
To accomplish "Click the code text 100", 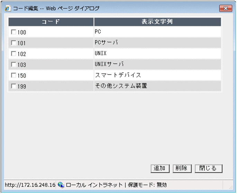I will [22, 32].
